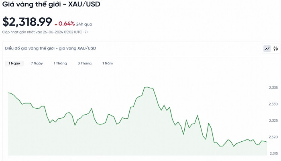Select the 1 Năm time range
Viewport: 281px width, 161px height.
click(108, 63)
